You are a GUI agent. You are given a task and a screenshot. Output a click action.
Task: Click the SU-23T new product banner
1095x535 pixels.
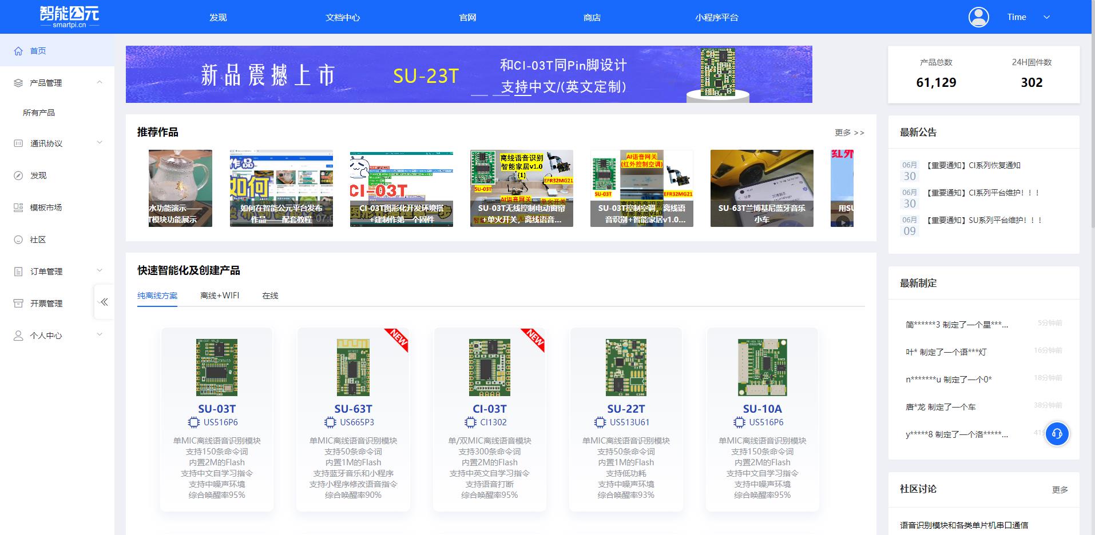point(469,74)
